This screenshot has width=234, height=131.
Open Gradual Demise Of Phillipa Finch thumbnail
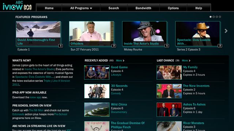[x=97, y=126]
